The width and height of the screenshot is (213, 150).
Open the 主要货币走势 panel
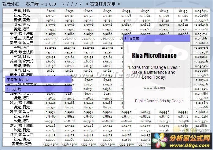point(39,79)
